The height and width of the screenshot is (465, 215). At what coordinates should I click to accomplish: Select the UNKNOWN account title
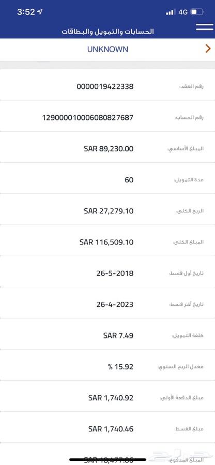point(108,49)
